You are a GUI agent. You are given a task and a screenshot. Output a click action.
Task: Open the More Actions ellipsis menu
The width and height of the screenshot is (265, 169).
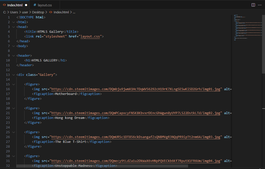click(x=260, y=5)
